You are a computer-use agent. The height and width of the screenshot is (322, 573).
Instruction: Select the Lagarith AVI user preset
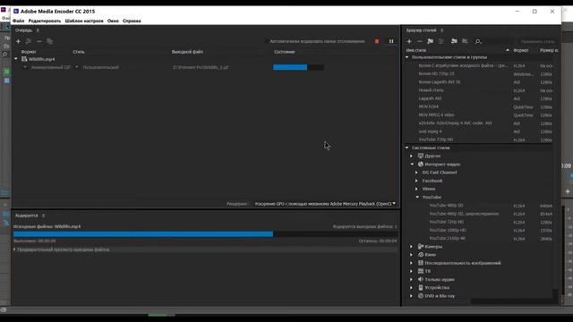pyautogui.click(x=430, y=98)
